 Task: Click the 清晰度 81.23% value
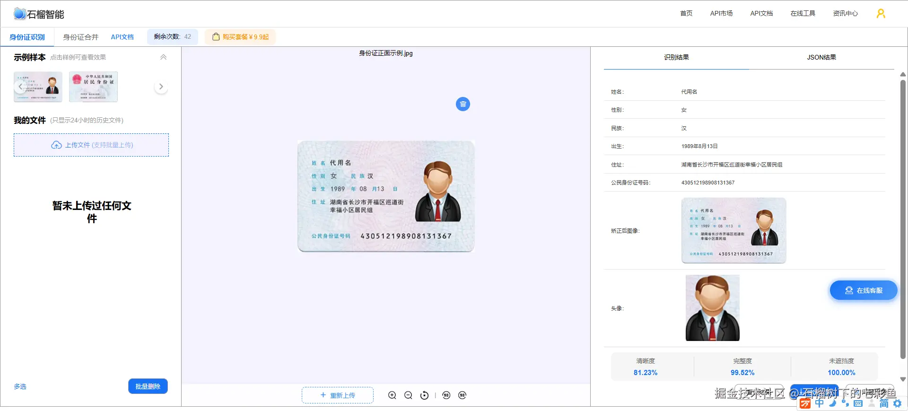click(646, 373)
